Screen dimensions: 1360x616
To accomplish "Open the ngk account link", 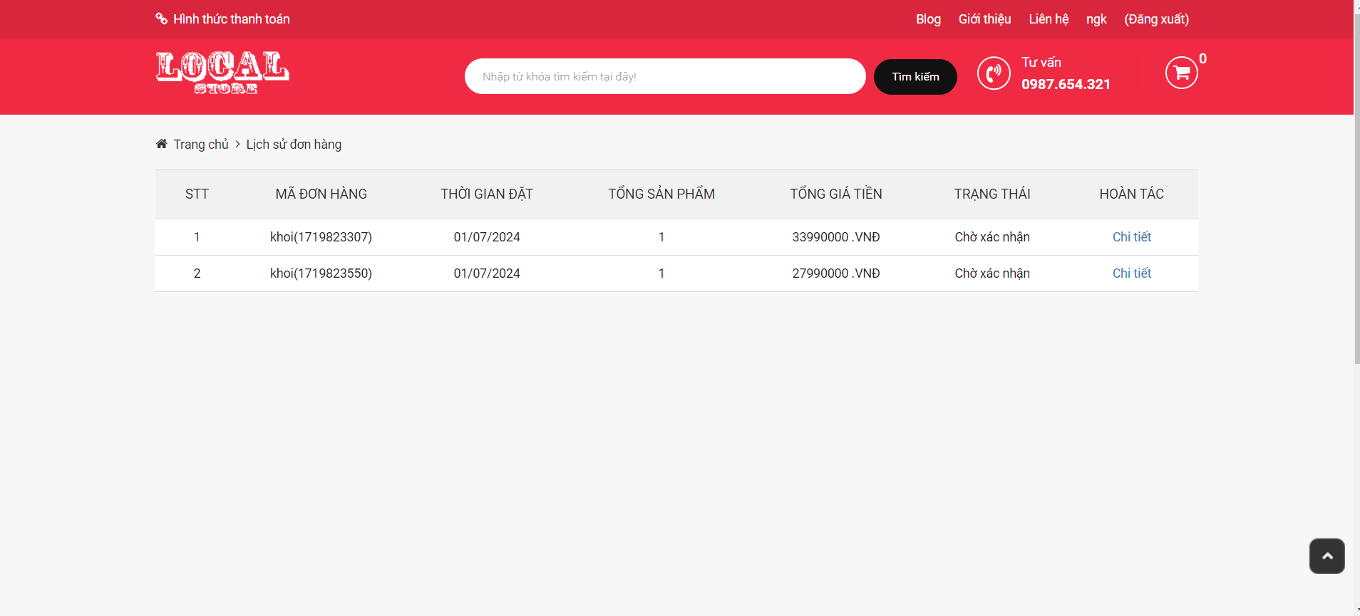I will tap(1096, 19).
